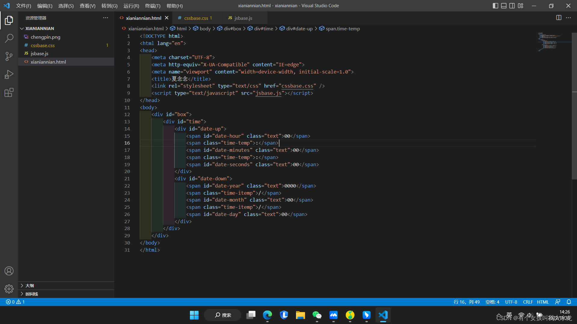
Task: Close the xianiannian.html tab
Action: (167, 18)
